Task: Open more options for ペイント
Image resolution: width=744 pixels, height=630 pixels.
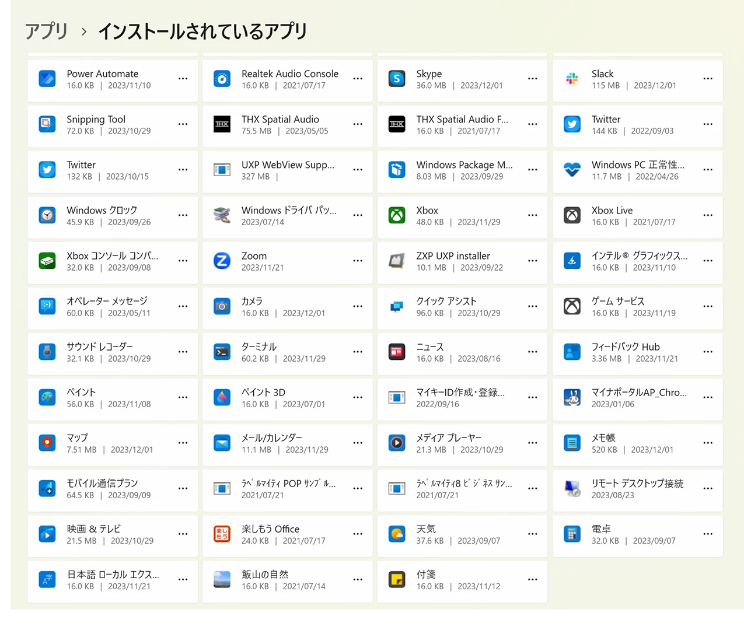Action: click(x=183, y=397)
